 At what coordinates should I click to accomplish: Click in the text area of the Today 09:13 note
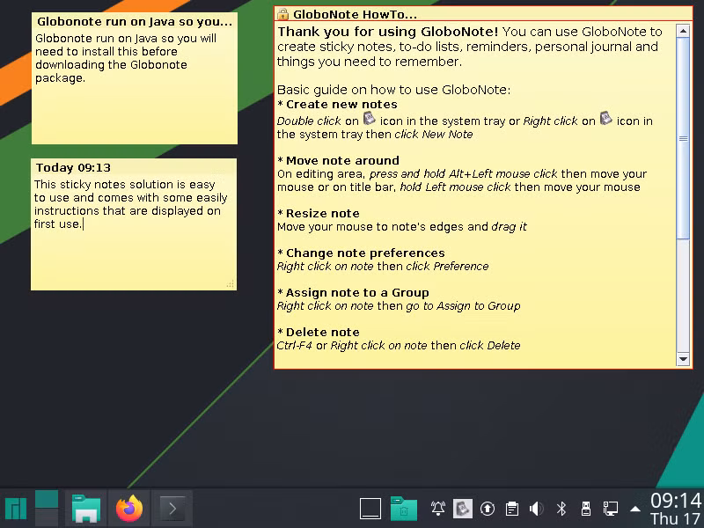(x=134, y=232)
